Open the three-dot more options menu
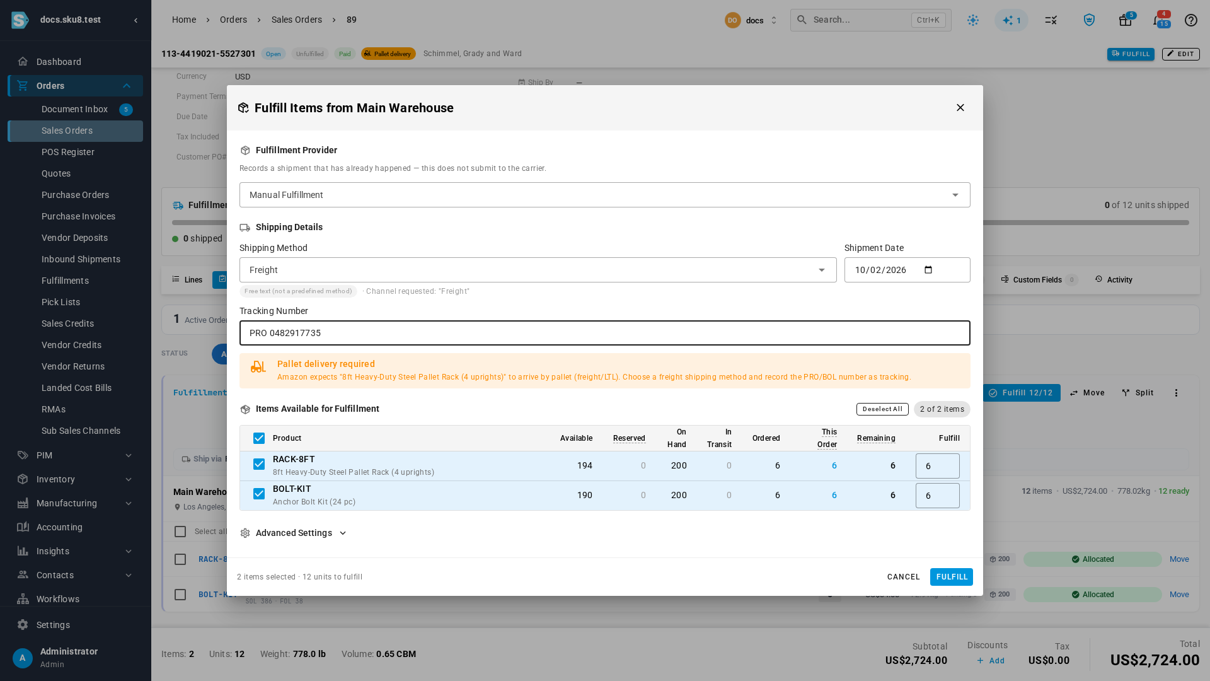1210x681 pixels. point(1176,393)
